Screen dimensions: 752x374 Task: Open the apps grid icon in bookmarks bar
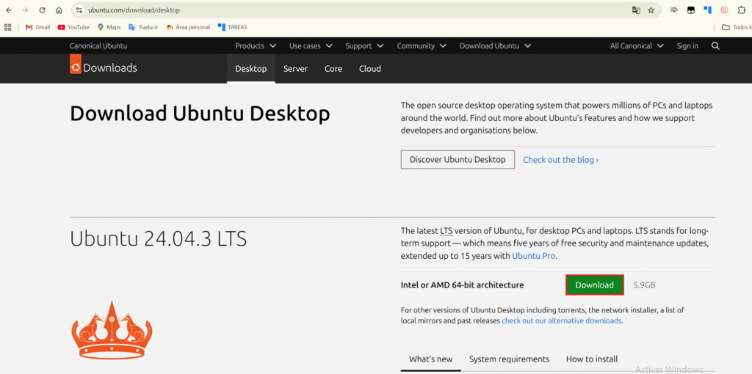(8, 27)
